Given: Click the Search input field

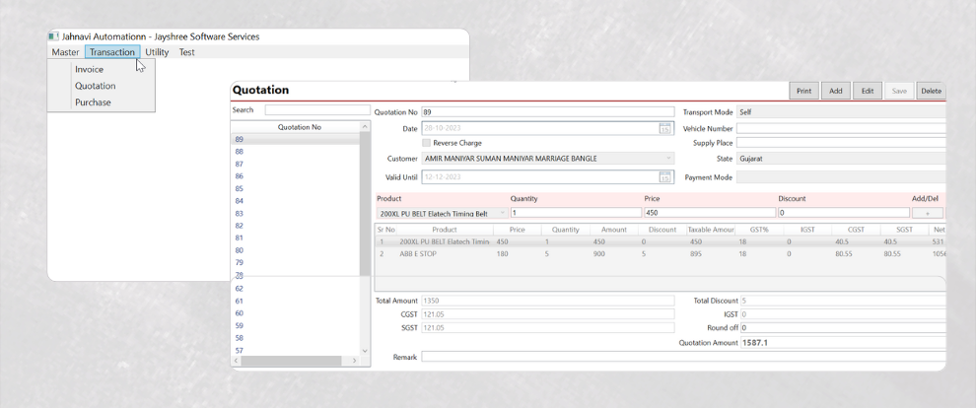Looking at the screenshot, I should tap(316, 110).
